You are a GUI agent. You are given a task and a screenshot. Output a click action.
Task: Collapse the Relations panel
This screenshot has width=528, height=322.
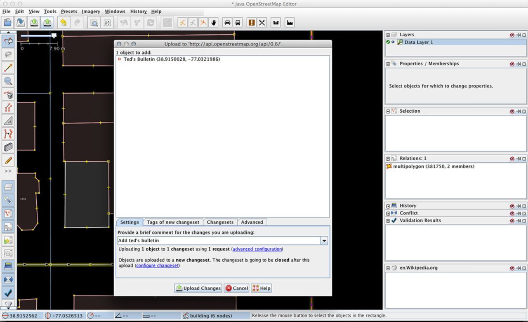click(388, 159)
